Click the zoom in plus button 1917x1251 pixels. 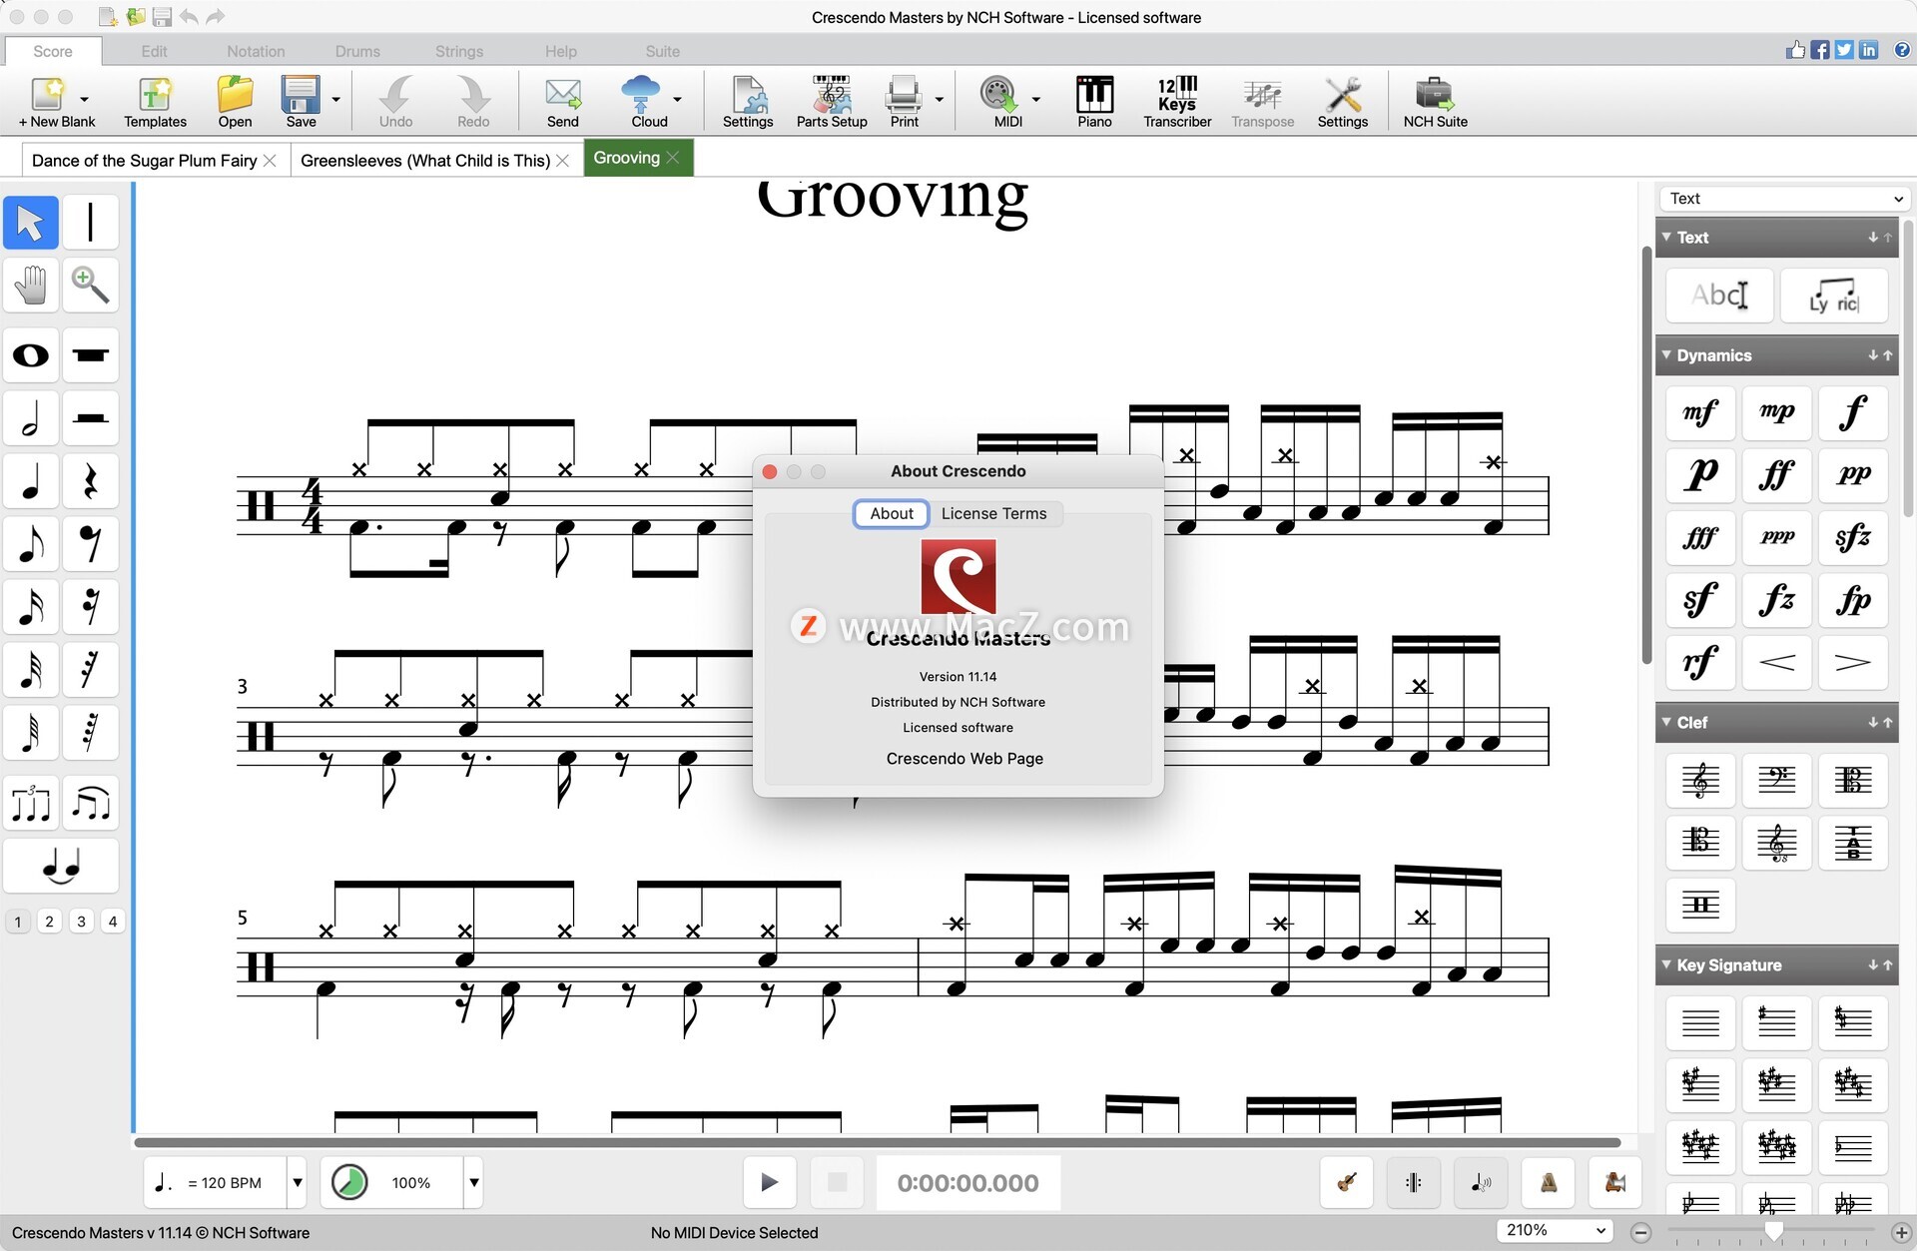click(x=1901, y=1232)
